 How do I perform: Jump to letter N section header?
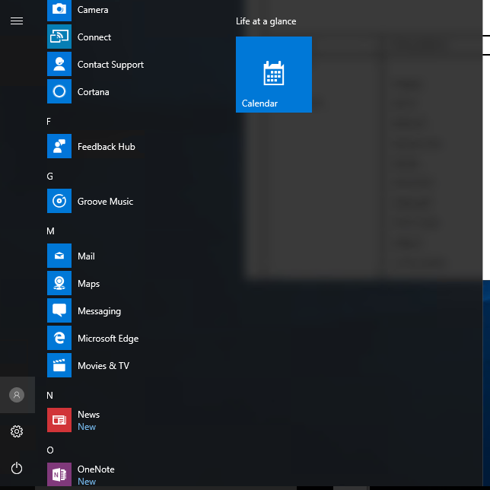click(49, 396)
